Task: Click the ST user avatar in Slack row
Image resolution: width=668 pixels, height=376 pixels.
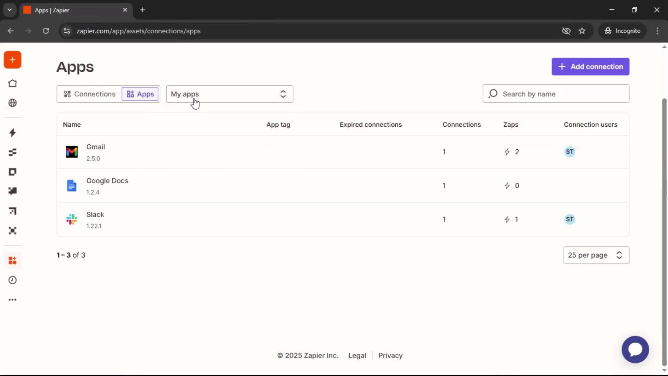Action: (570, 219)
